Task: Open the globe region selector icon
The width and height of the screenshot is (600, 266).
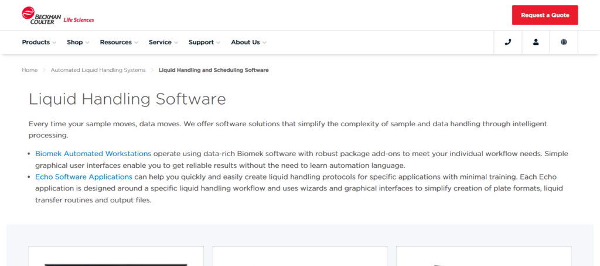Action: tap(564, 42)
